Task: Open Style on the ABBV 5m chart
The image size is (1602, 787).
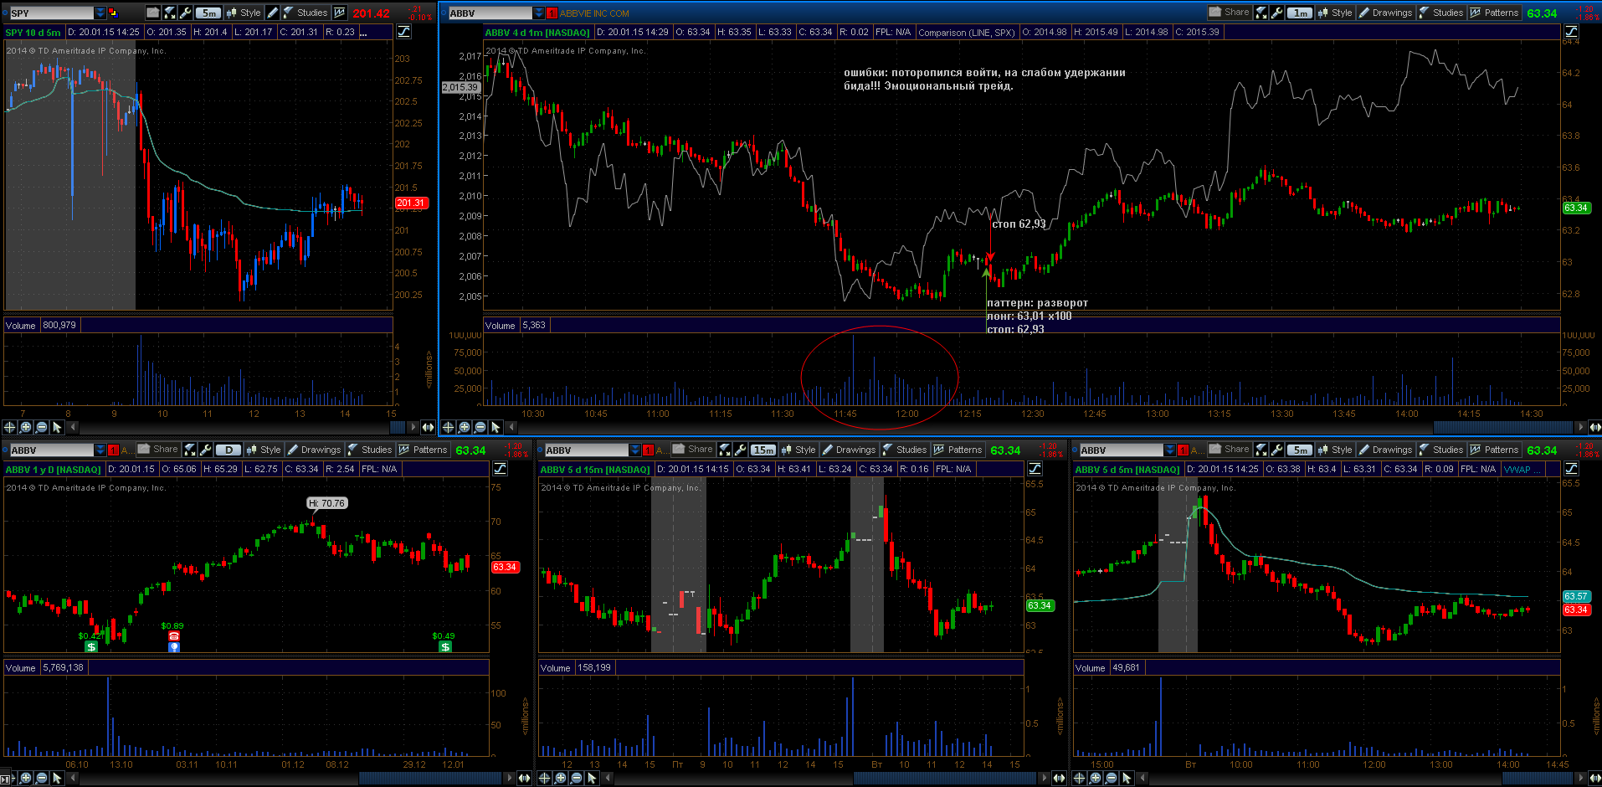Action: (x=1335, y=450)
